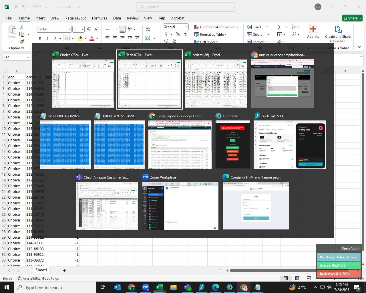Click the Orientation text angle icon
This screenshot has width=366, height=293.
click(x=130, y=29)
